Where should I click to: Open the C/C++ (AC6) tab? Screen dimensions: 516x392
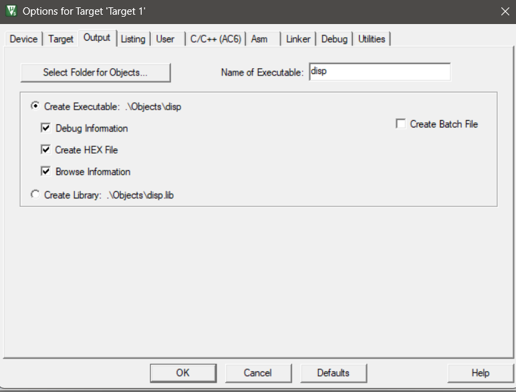(216, 39)
